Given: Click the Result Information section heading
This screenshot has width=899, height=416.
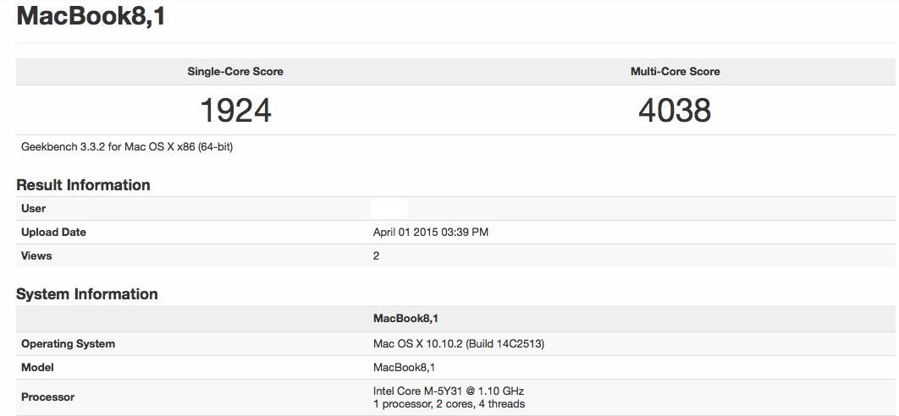Looking at the screenshot, I should [x=83, y=185].
